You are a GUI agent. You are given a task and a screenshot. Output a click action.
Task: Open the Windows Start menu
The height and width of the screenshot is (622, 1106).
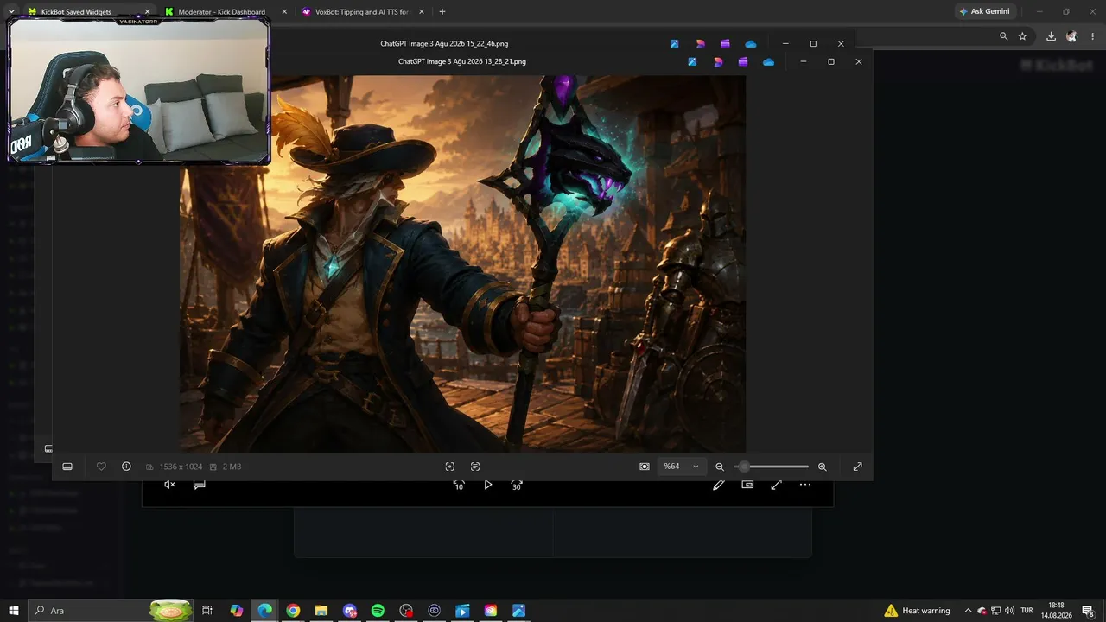(x=14, y=611)
